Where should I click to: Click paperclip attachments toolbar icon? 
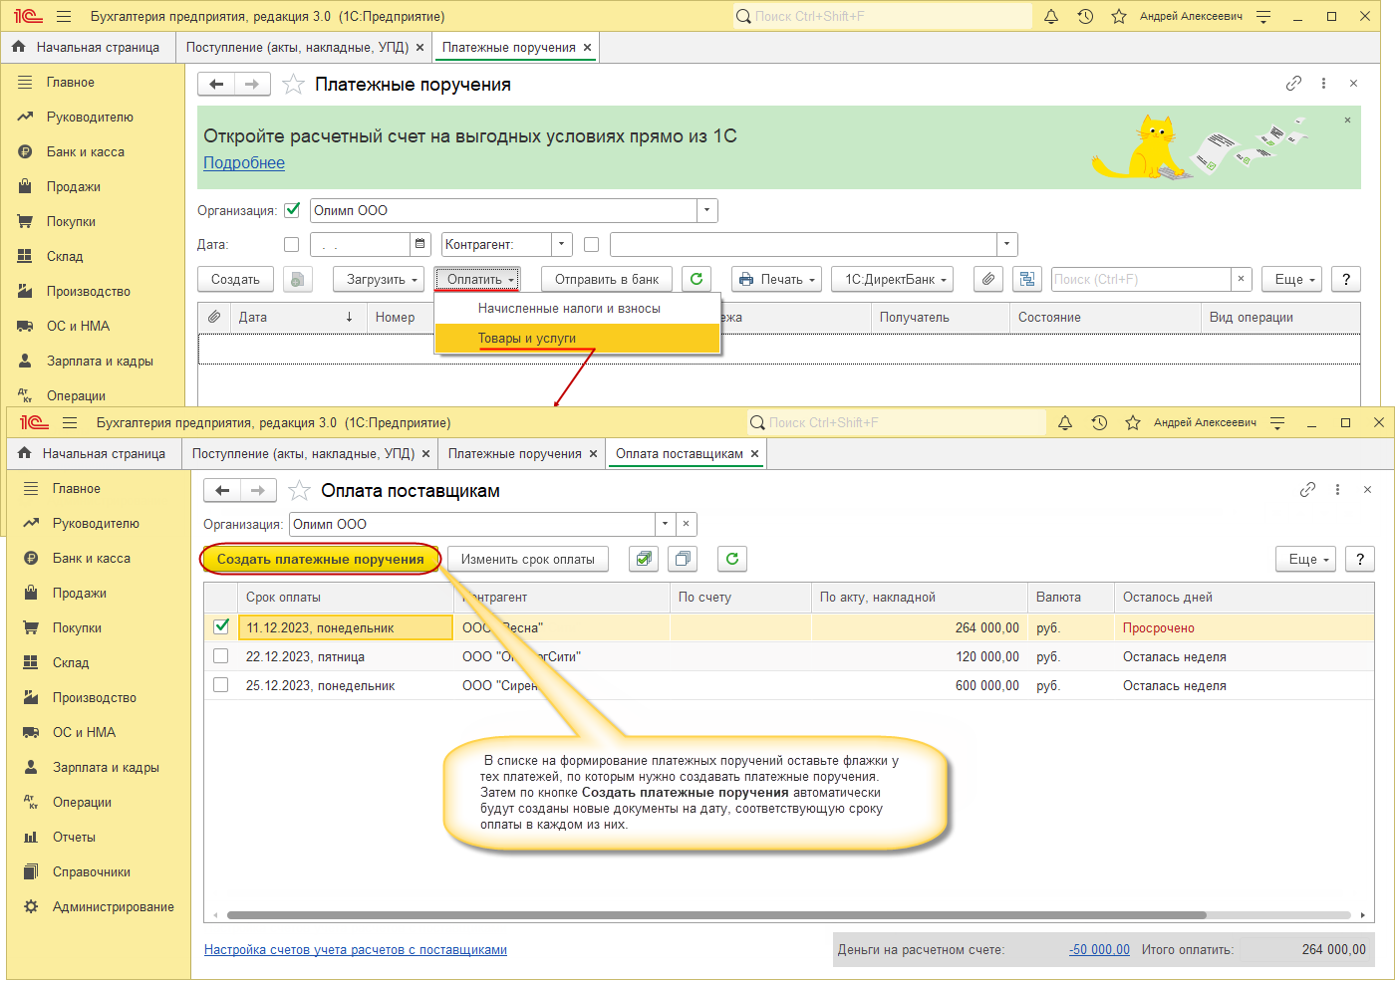pyautogui.click(x=987, y=279)
